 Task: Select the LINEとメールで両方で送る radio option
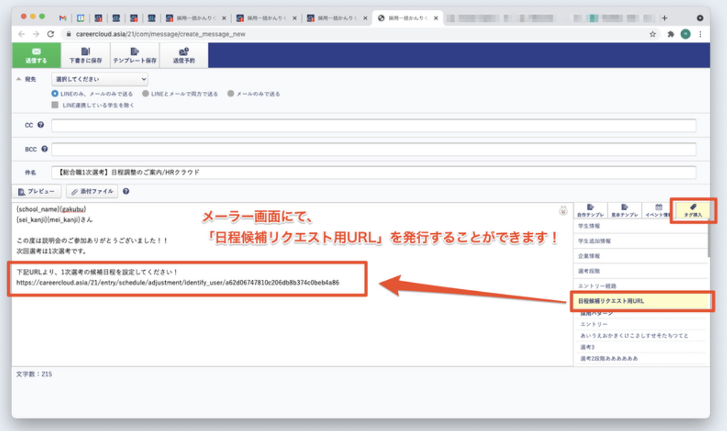coord(146,93)
